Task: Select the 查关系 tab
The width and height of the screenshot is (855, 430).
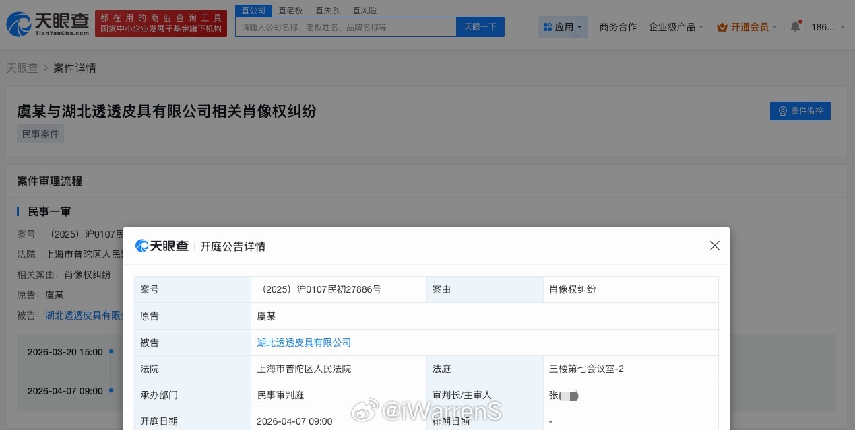Action: [x=327, y=10]
